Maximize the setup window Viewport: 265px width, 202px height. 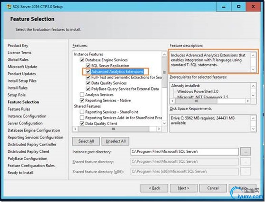pos(238,7)
